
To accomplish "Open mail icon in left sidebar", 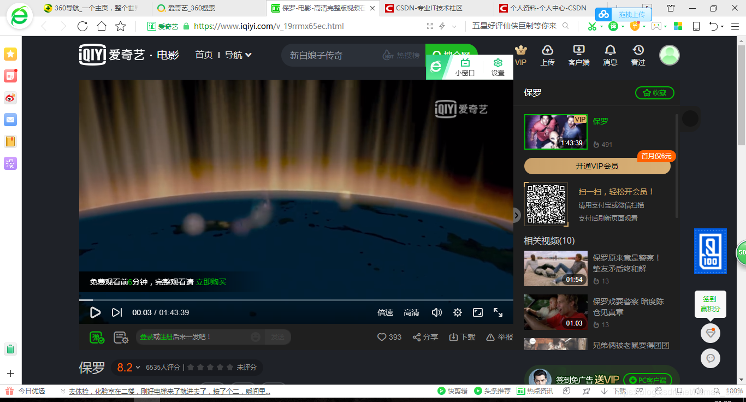I will coord(10,120).
